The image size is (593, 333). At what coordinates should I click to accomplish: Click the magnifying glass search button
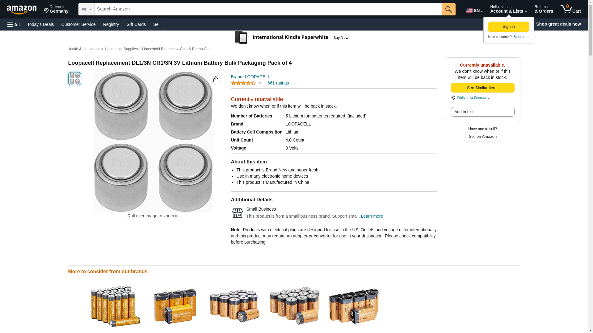click(448, 9)
